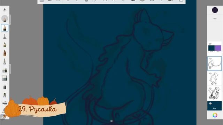Select the curved-line sketch layer thumbnail

tap(215, 64)
